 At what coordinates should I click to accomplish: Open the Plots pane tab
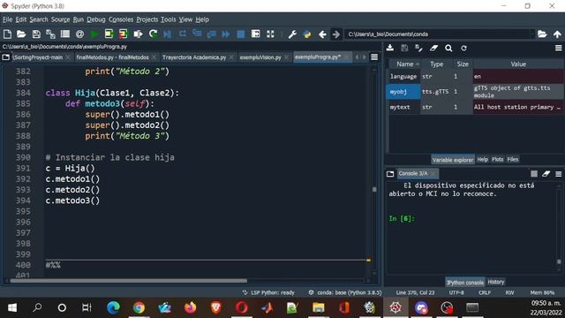coord(497,159)
